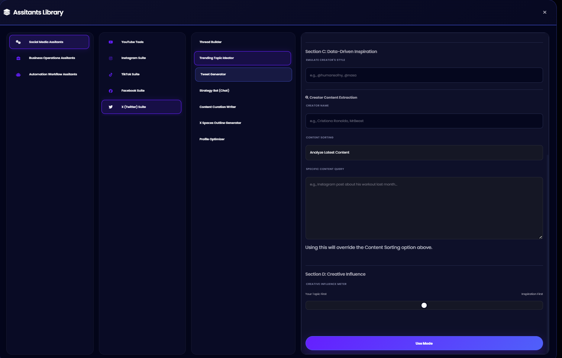Open the Content Sorting dropdown
This screenshot has height=358, width=562.
tap(424, 152)
